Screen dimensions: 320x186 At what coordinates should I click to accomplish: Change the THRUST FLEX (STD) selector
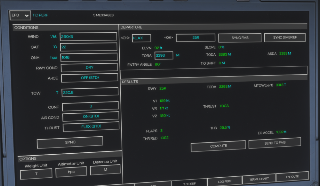91,127
